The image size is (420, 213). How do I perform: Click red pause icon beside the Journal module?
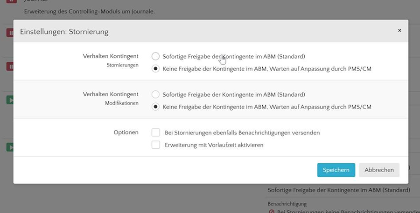(10, 2)
